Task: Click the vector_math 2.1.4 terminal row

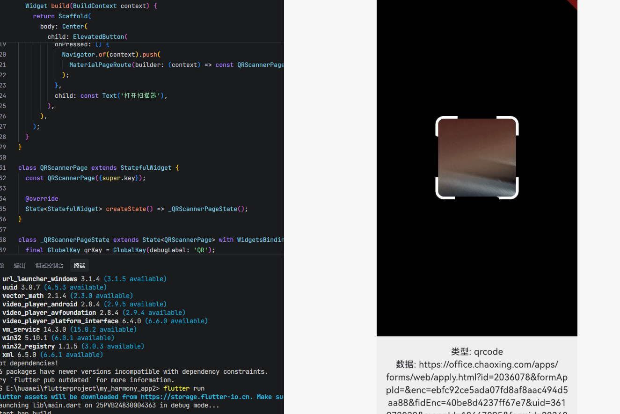Action: 67,296
